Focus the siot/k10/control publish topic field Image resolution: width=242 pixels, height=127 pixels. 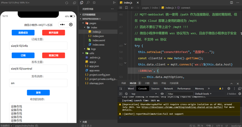pos(38,68)
